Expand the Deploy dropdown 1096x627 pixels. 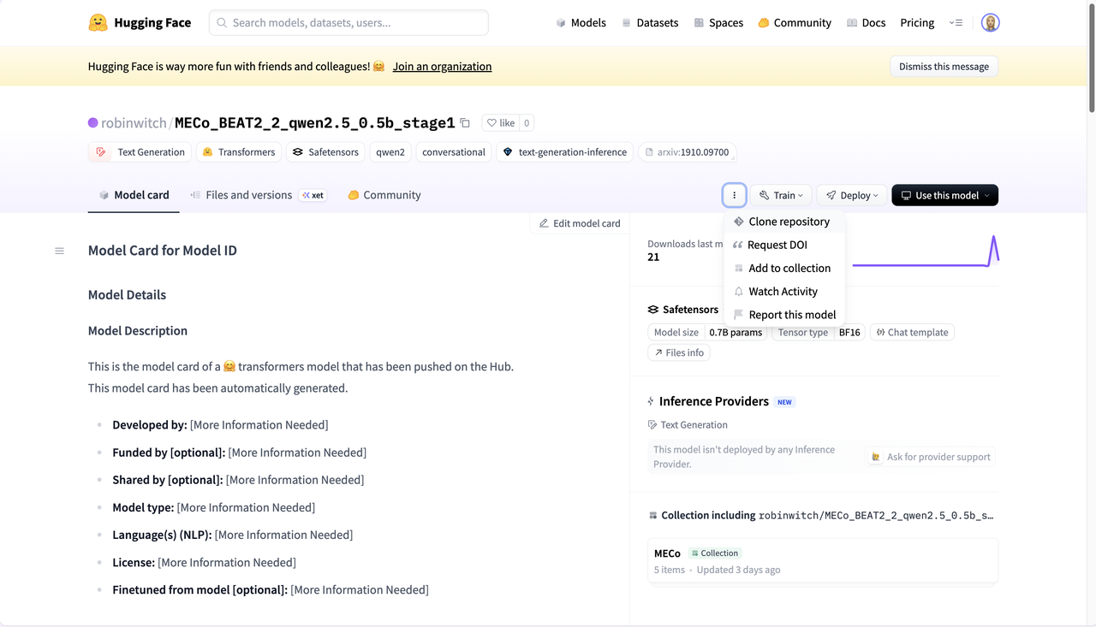(x=851, y=195)
